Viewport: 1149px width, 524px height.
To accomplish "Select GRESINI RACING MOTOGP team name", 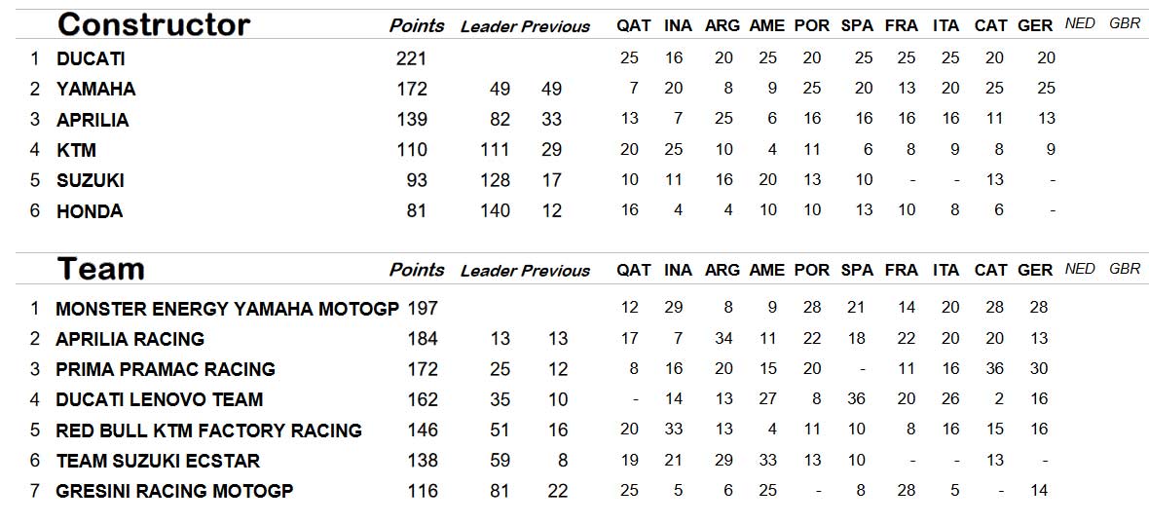I will point(174,491).
